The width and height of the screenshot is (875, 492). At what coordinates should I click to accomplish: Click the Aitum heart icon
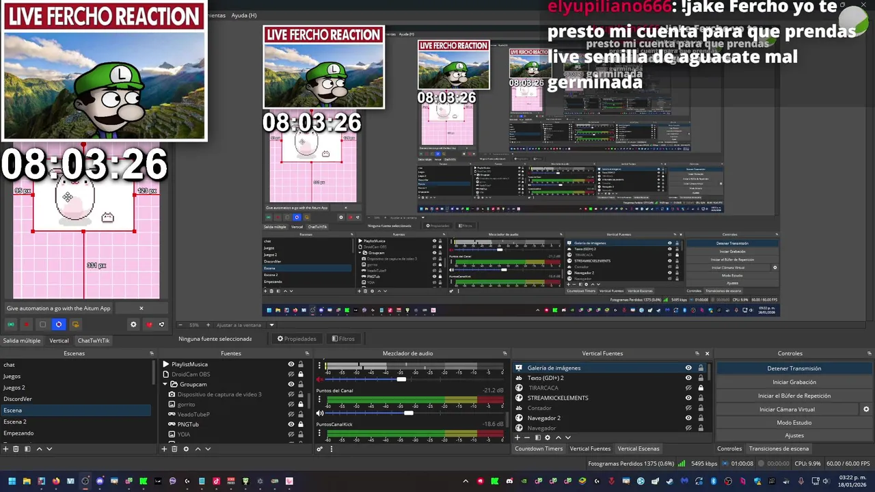pos(149,325)
